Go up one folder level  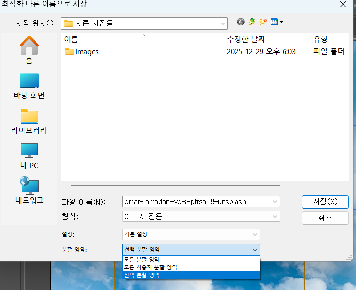tap(252, 22)
